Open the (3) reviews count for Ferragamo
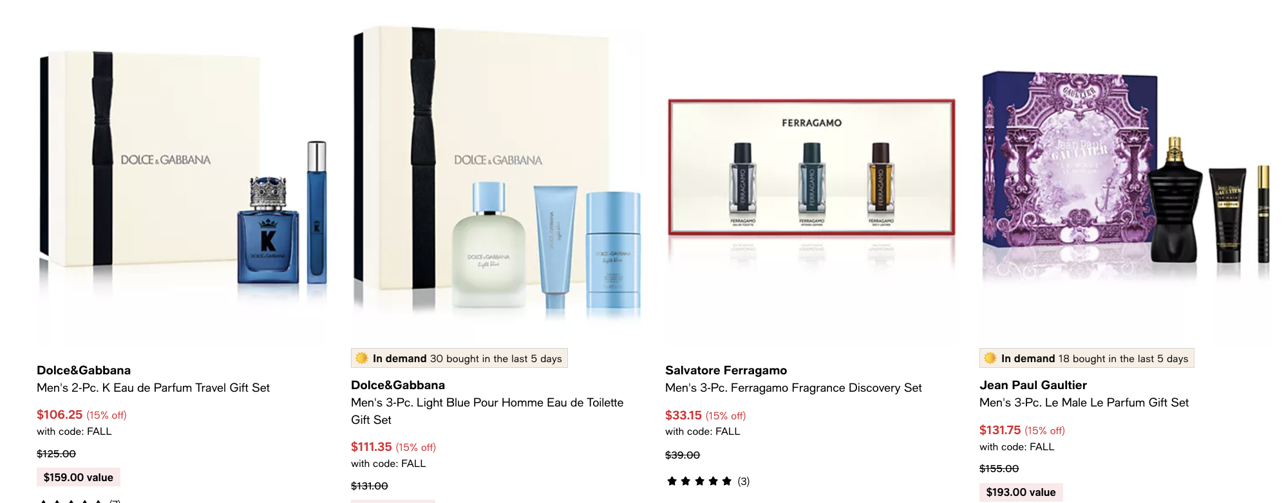 tap(744, 481)
